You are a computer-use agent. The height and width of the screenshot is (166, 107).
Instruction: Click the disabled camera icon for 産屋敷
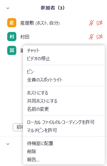coord(99,23)
